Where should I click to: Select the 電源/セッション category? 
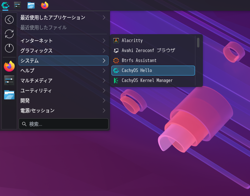click(64, 110)
